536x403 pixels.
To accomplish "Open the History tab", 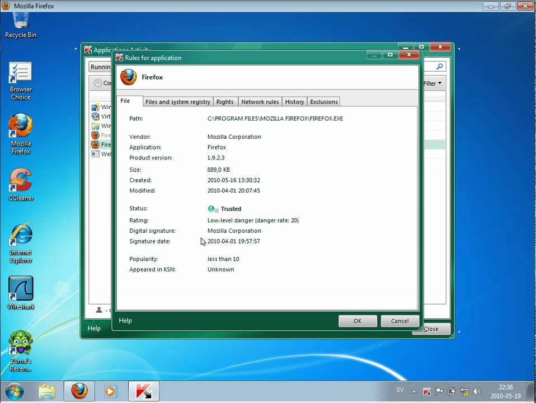I will (294, 102).
